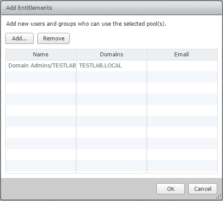The width and height of the screenshot is (223, 201).
Task: Click the instruction text about selected pool(s)
Action: [x=86, y=24]
